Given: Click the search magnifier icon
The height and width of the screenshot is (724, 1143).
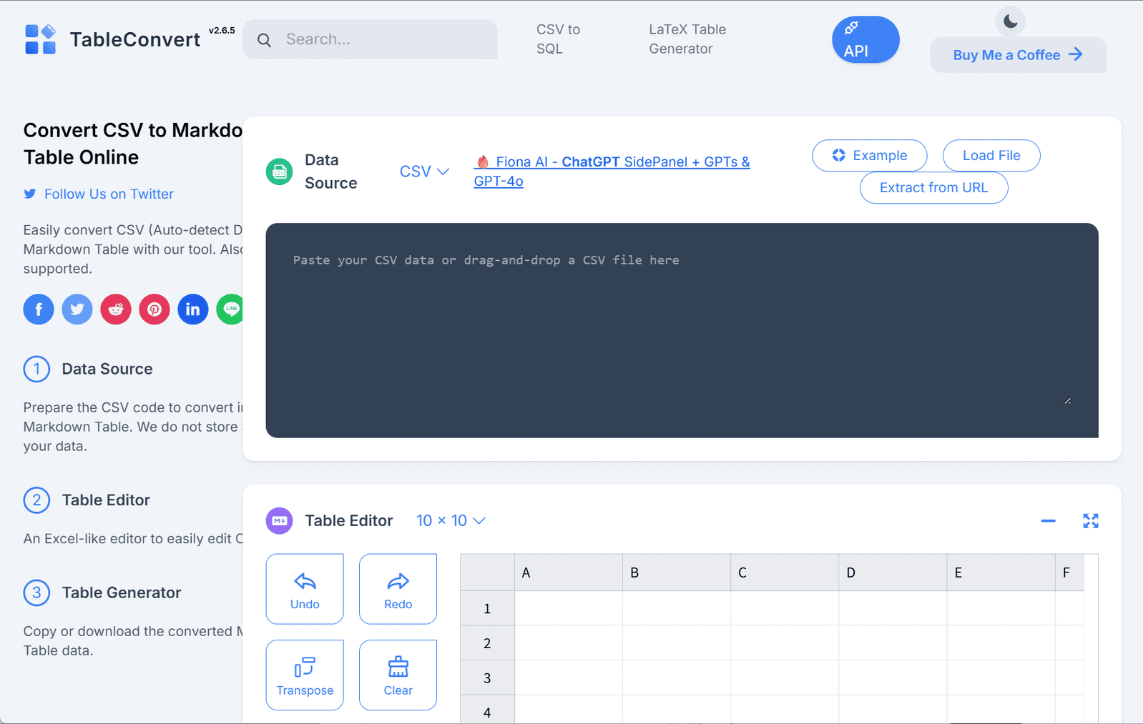Looking at the screenshot, I should pyautogui.click(x=264, y=40).
